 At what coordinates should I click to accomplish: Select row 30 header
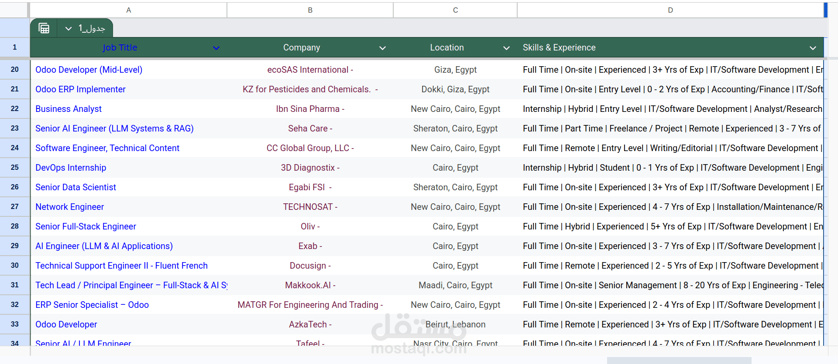(x=15, y=265)
